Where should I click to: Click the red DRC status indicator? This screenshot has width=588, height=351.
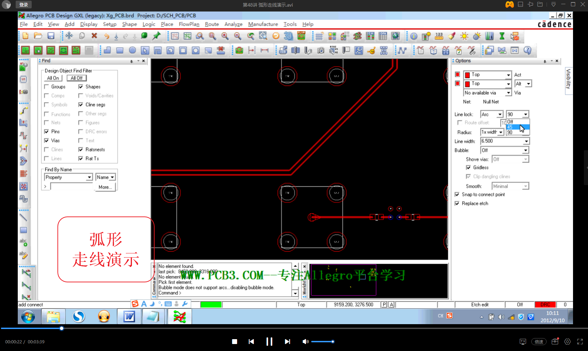coord(545,305)
